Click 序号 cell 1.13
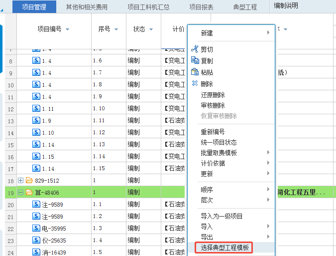 99,144
